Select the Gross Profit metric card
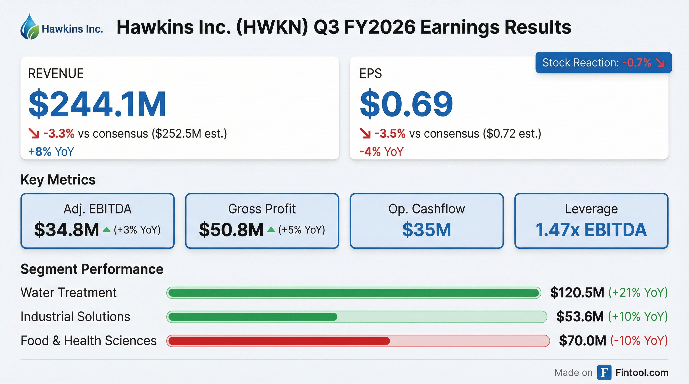689x384 pixels. tap(262, 221)
